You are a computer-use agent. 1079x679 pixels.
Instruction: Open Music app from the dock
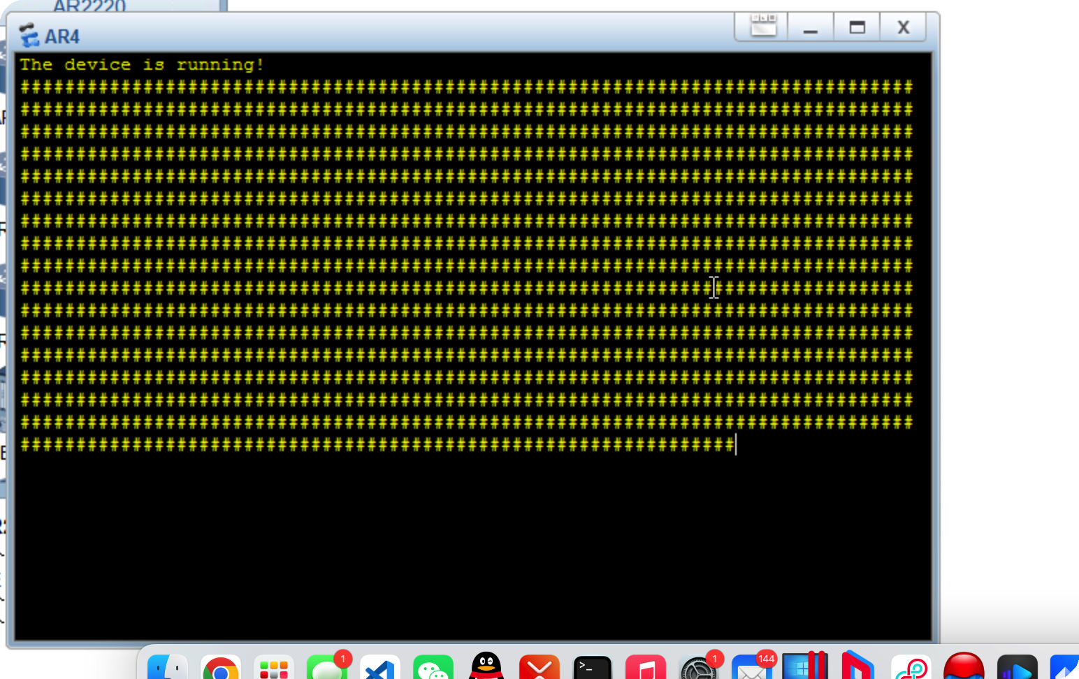pyautogui.click(x=645, y=668)
